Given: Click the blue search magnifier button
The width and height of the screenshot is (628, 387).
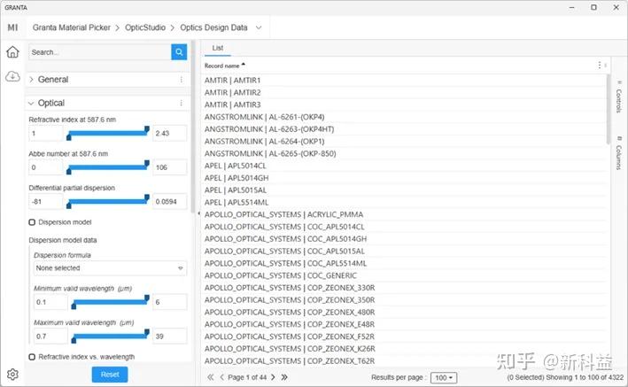Looking at the screenshot, I should tap(179, 52).
